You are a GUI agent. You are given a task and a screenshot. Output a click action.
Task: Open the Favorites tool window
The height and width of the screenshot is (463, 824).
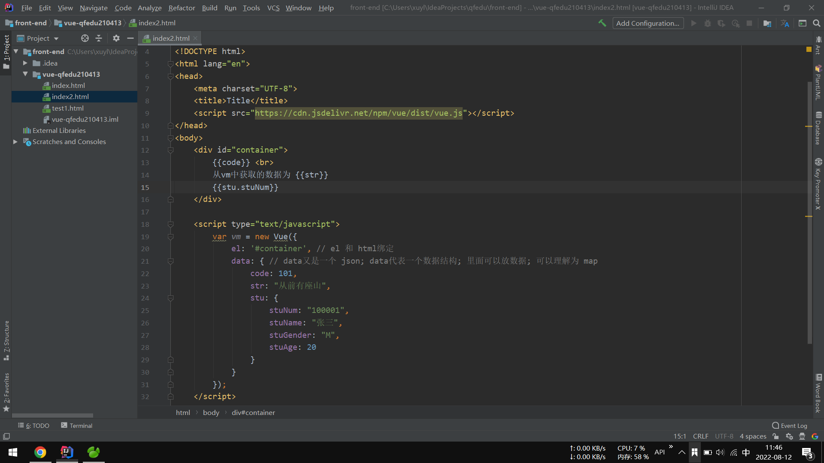pyautogui.click(x=6, y=392)
